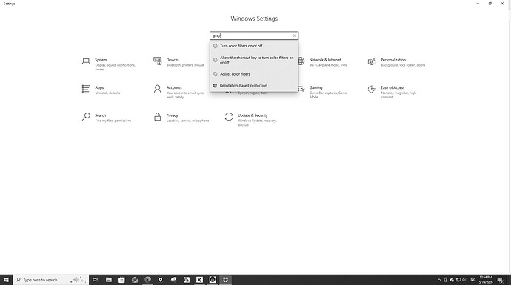
Task: Select 'Allow the shortcut key' color filters suggestion
Action: (254, 60)
